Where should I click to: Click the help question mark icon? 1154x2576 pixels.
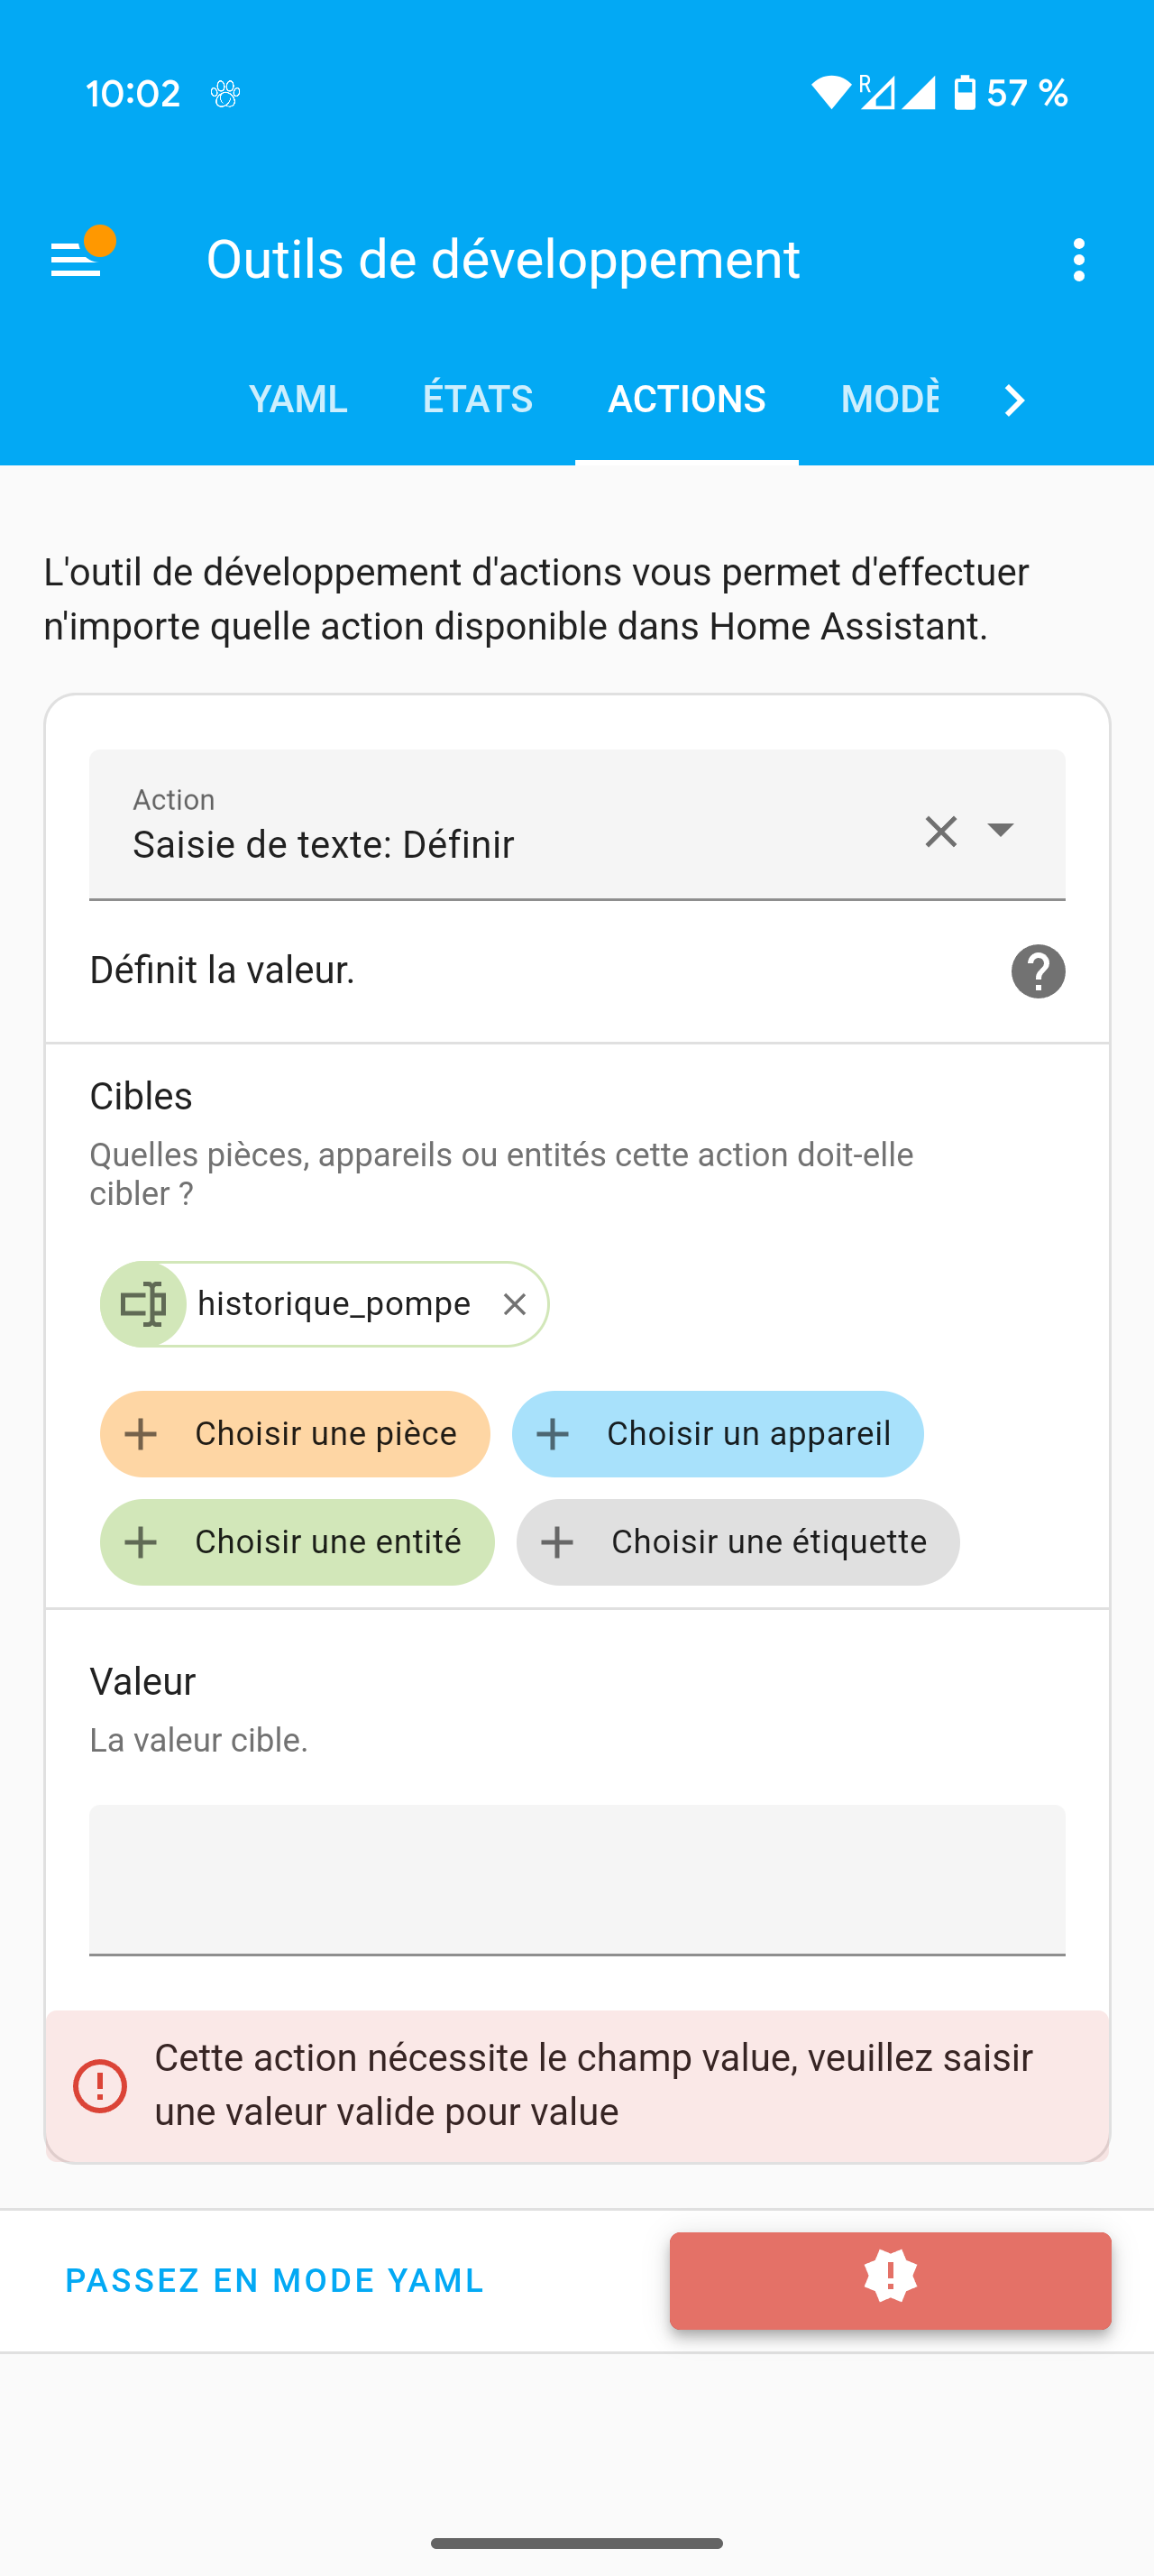click(1038, 971)
